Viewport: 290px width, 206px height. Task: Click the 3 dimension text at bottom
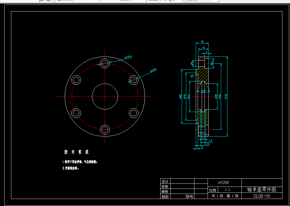click(202, 147)
